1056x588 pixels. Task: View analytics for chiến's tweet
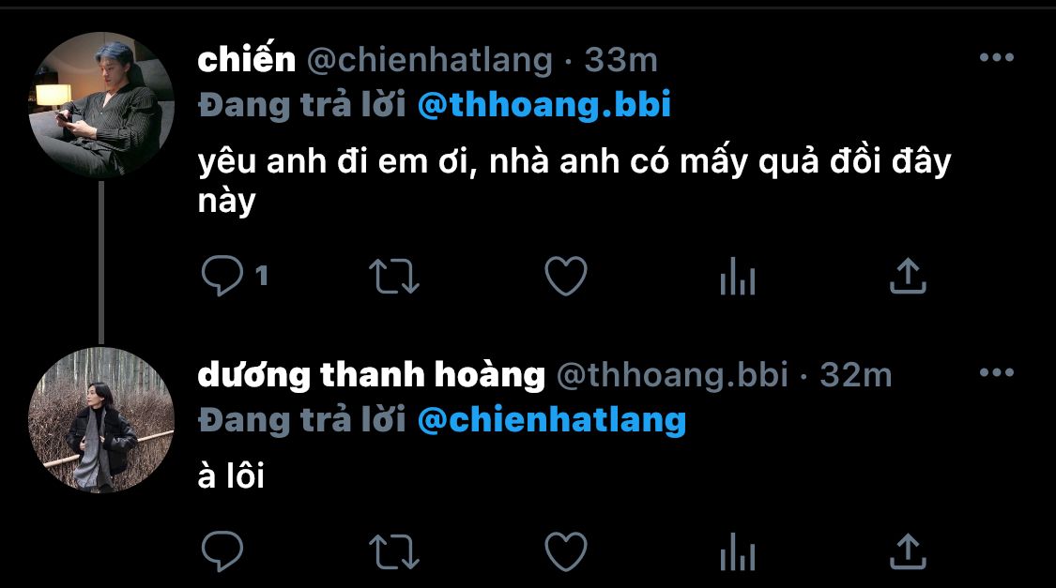click(x=738, y=276)
